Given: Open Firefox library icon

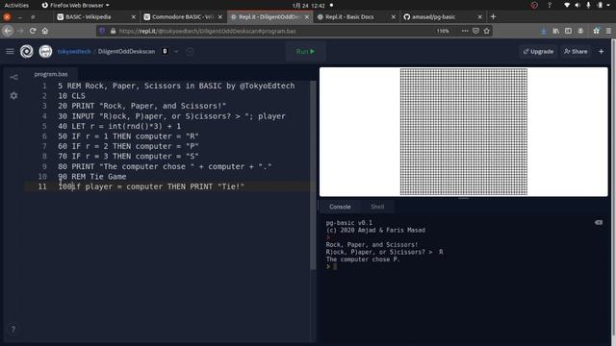Looking at the screenshot, I should point(556,31).
